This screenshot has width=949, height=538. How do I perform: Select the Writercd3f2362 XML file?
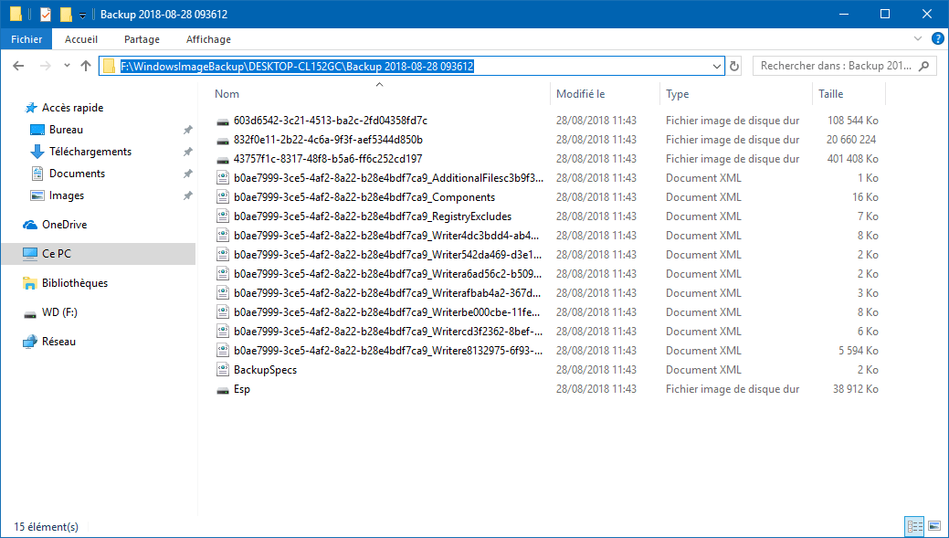tap(388, 331)
